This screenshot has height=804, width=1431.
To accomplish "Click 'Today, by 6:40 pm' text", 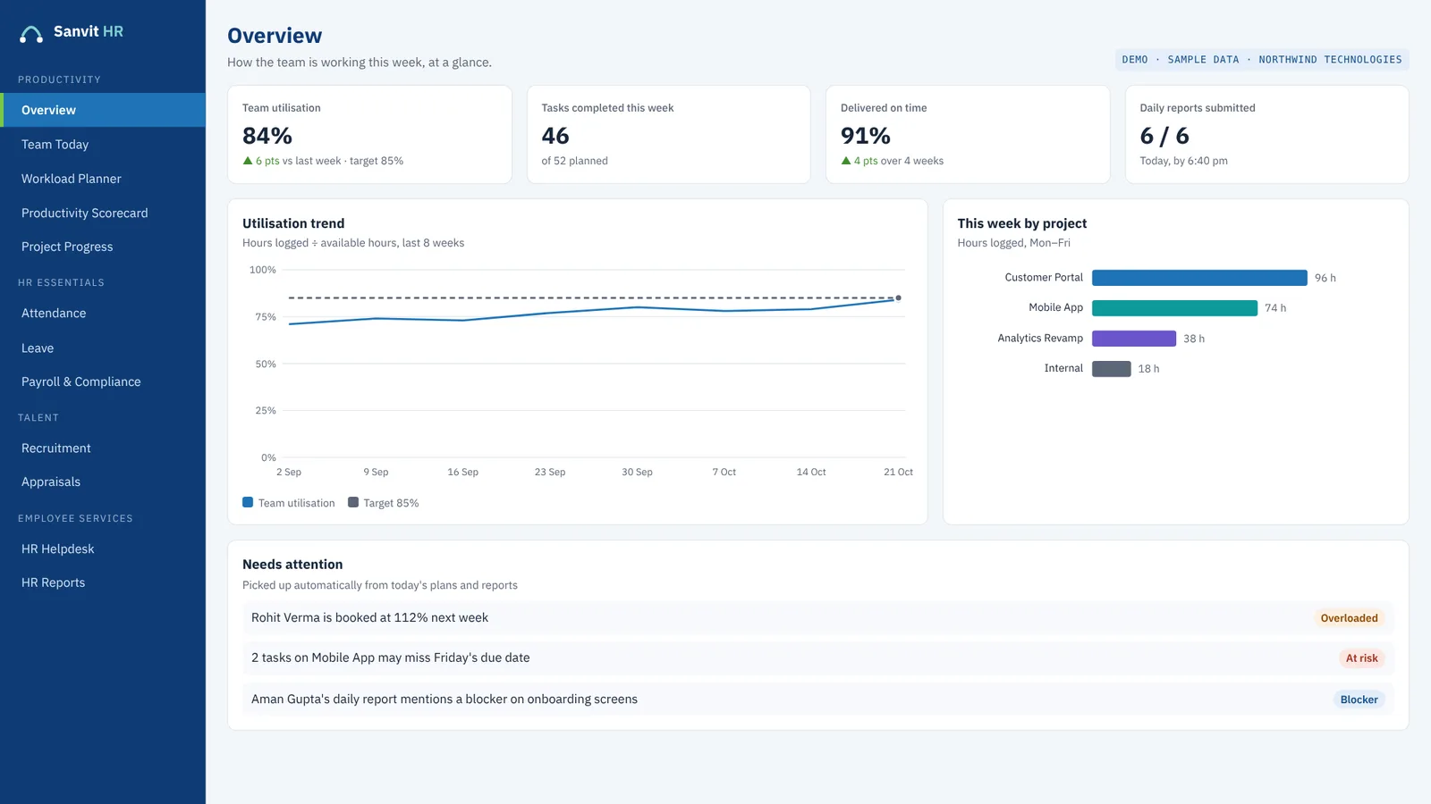I will pyautogui.click(x=1183, y=161).
